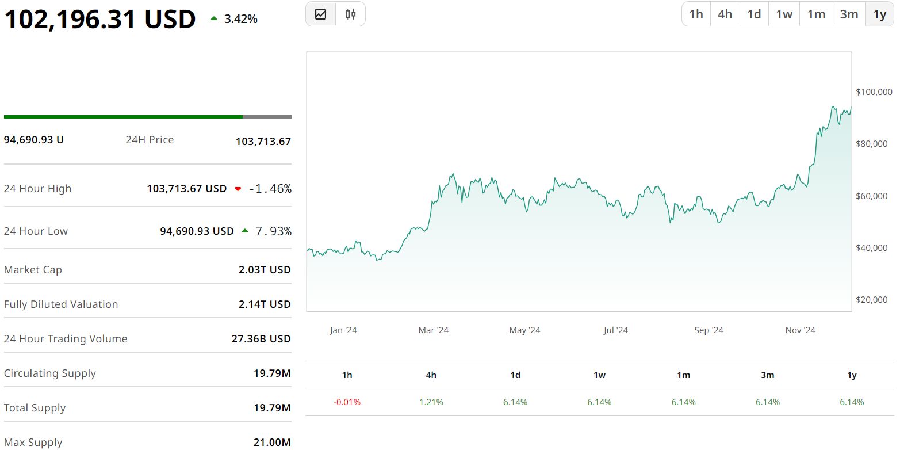
Task: Click the $20,000 axis label
Action: click(x=872, y=300)
